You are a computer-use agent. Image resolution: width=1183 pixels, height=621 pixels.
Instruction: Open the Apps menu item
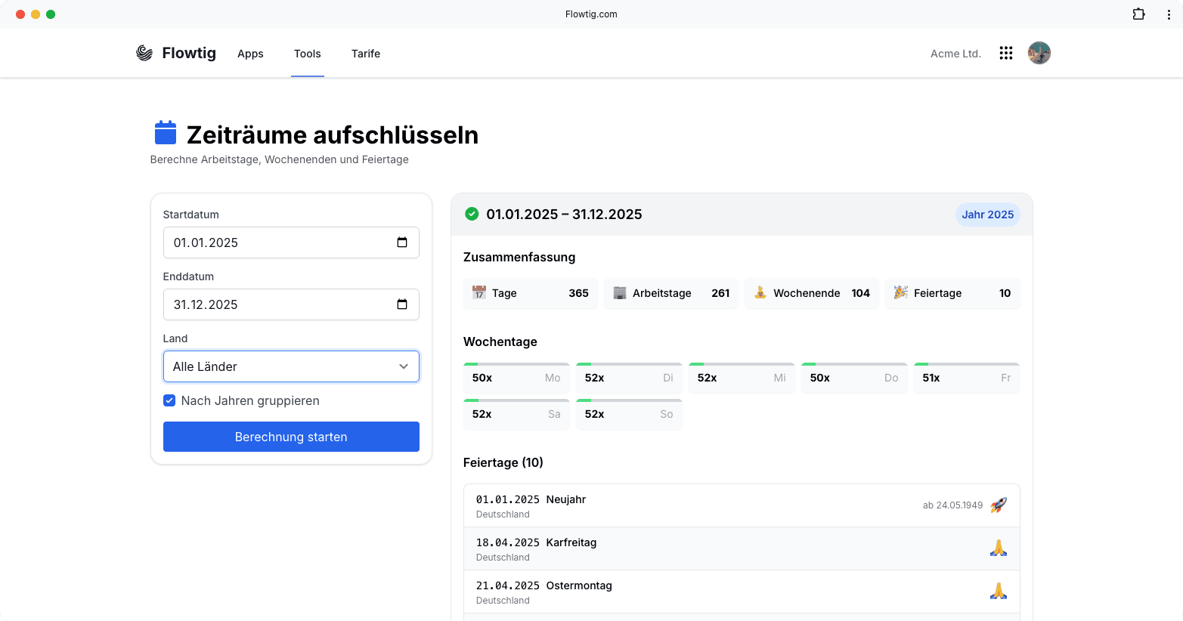(x=250, y=54)
